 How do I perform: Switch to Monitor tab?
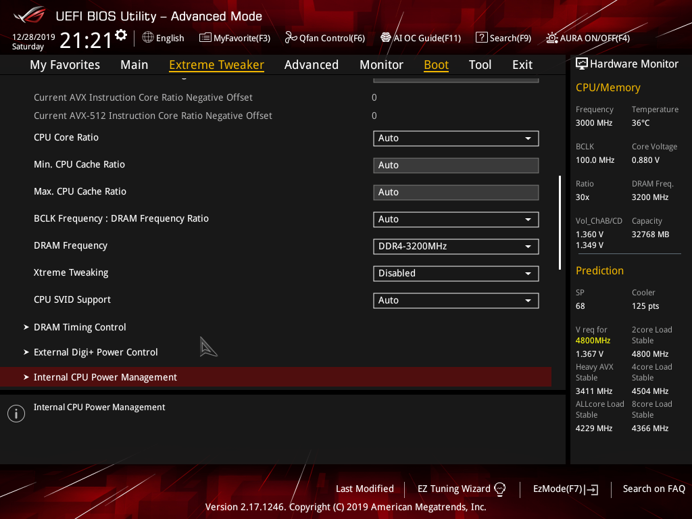click(381, 65)
